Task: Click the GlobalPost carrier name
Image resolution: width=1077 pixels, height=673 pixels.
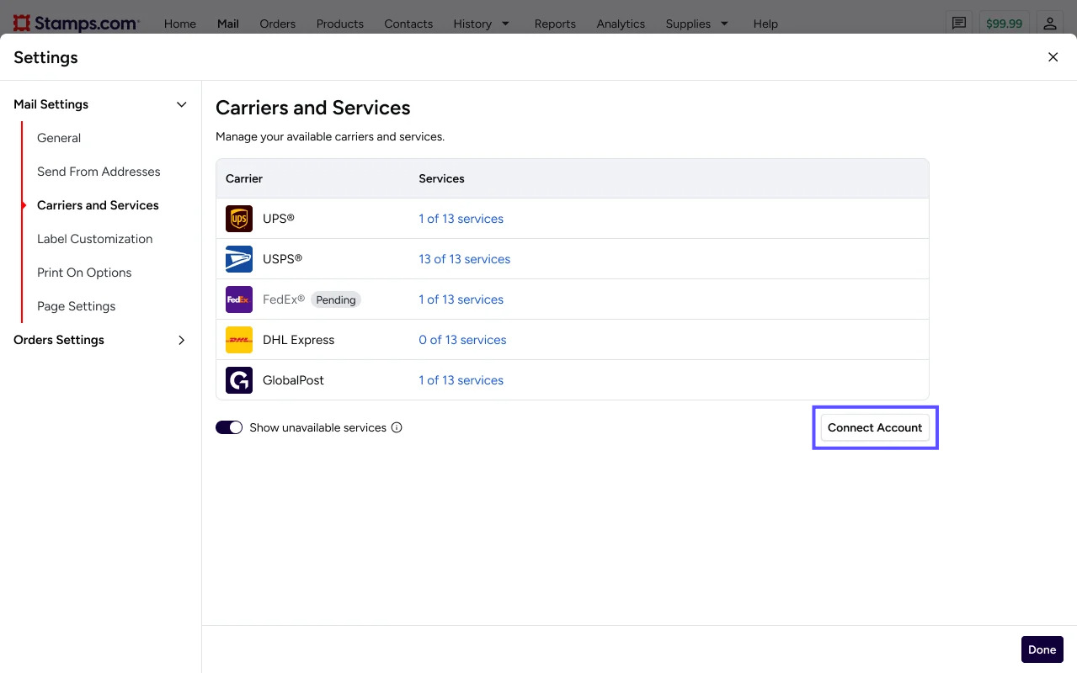Action: [293, 380]
